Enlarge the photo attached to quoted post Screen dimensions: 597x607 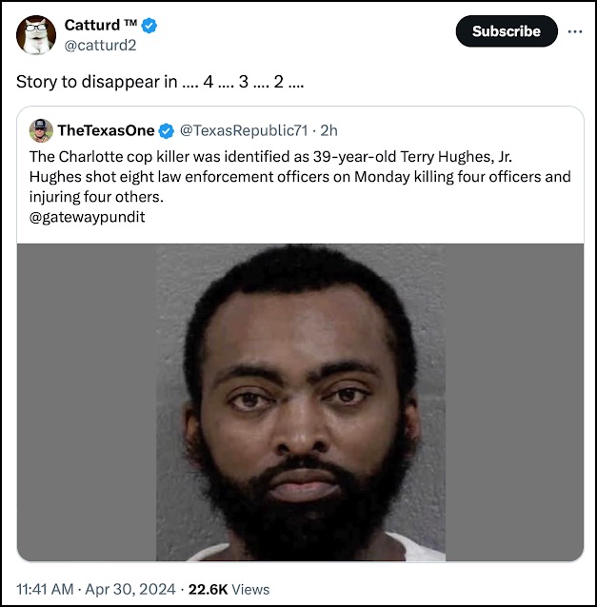click(300, 401)
